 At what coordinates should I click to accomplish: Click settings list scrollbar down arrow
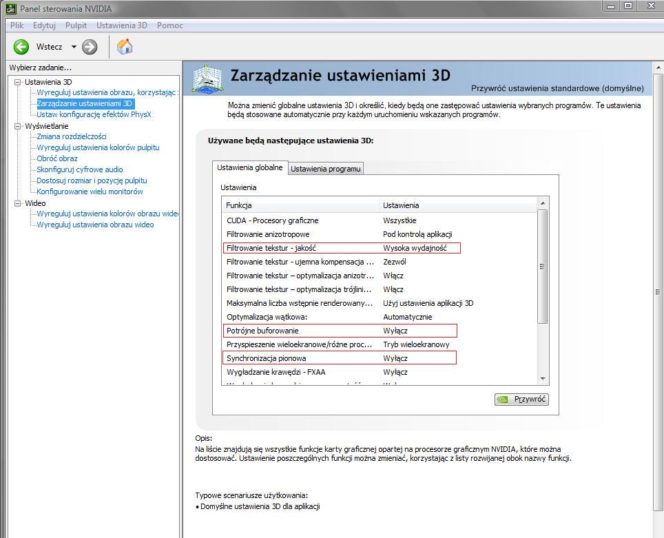coord(543,379)
